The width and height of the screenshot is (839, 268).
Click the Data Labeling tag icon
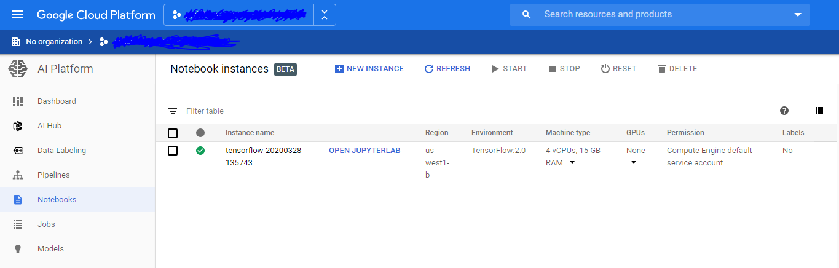(x=18, y=151)
